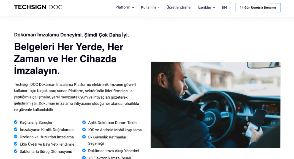This screenshot has width=294, height=159.
Task: Click the text Uzaktan ve Huzurdan İmzalama
Action: [x=47, y=137]
